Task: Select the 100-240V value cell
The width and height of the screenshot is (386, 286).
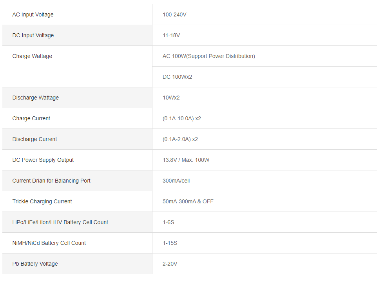Action: [174, 14]
